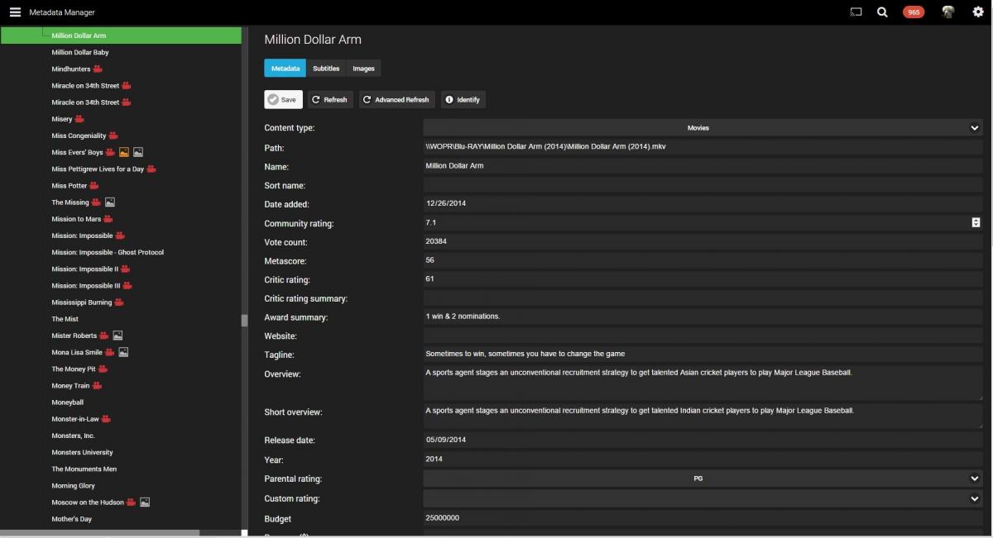Click the 965 notifications badge
This screenshot has width=993, height=538.
tap(914, 12)
